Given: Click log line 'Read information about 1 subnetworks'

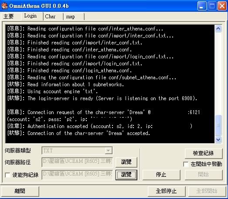Looking at the screenshot, I should (x=65, y=84).
